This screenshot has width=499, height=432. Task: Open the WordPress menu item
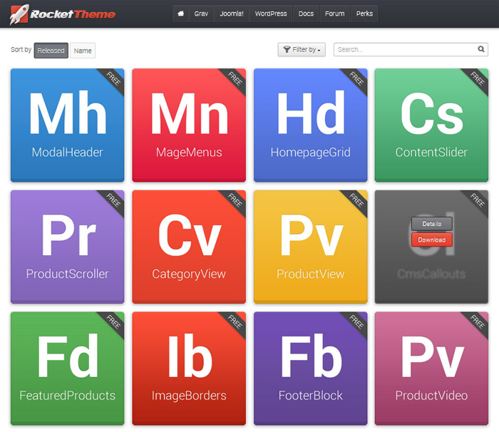(x=271, y=14)
